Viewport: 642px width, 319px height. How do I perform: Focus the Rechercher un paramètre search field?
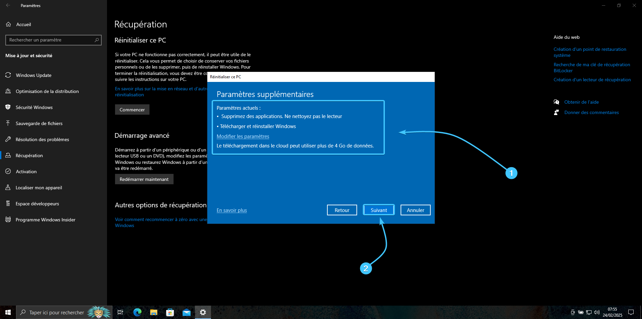click(53, 40)
